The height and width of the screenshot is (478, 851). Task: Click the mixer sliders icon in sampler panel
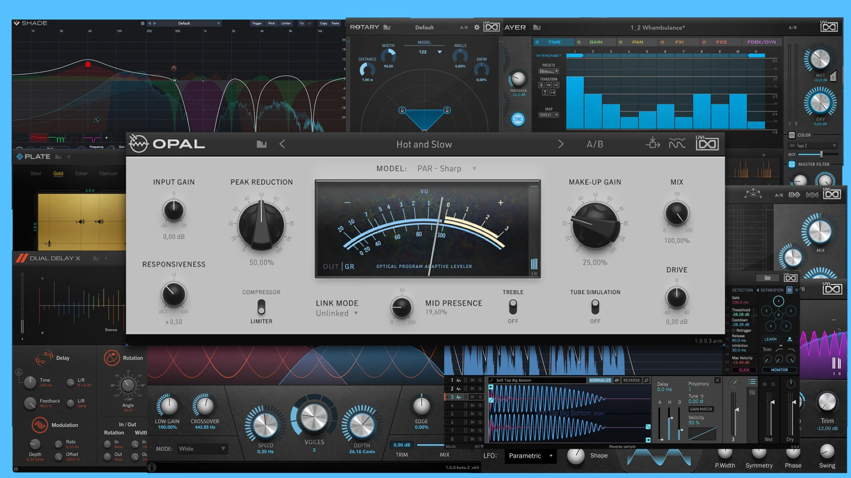coord(752,393)
